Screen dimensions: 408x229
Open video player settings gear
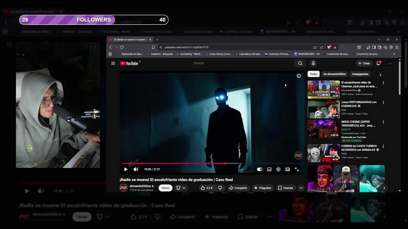278,169
